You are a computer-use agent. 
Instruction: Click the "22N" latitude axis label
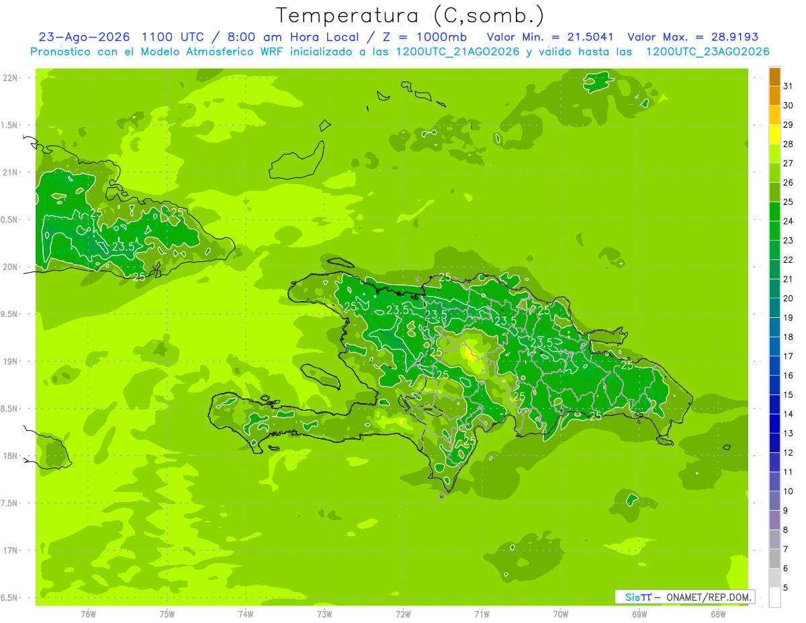(x=10, y=78)
